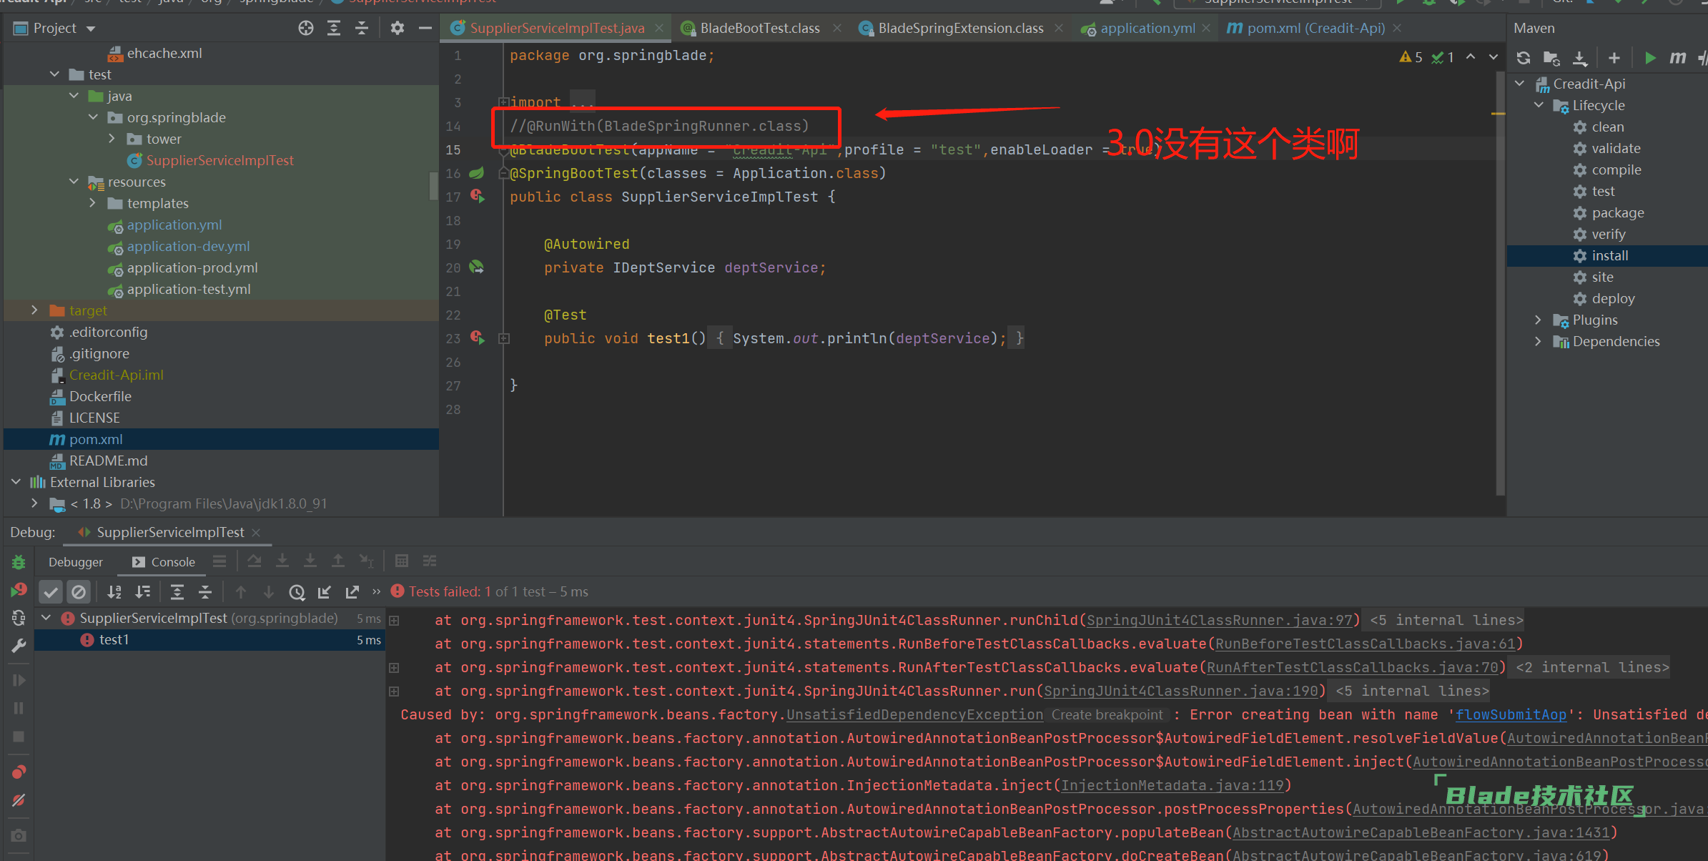Switch to application.yml editor tab
Screen dimensions: 1708x861
(x=1147, y=28)
